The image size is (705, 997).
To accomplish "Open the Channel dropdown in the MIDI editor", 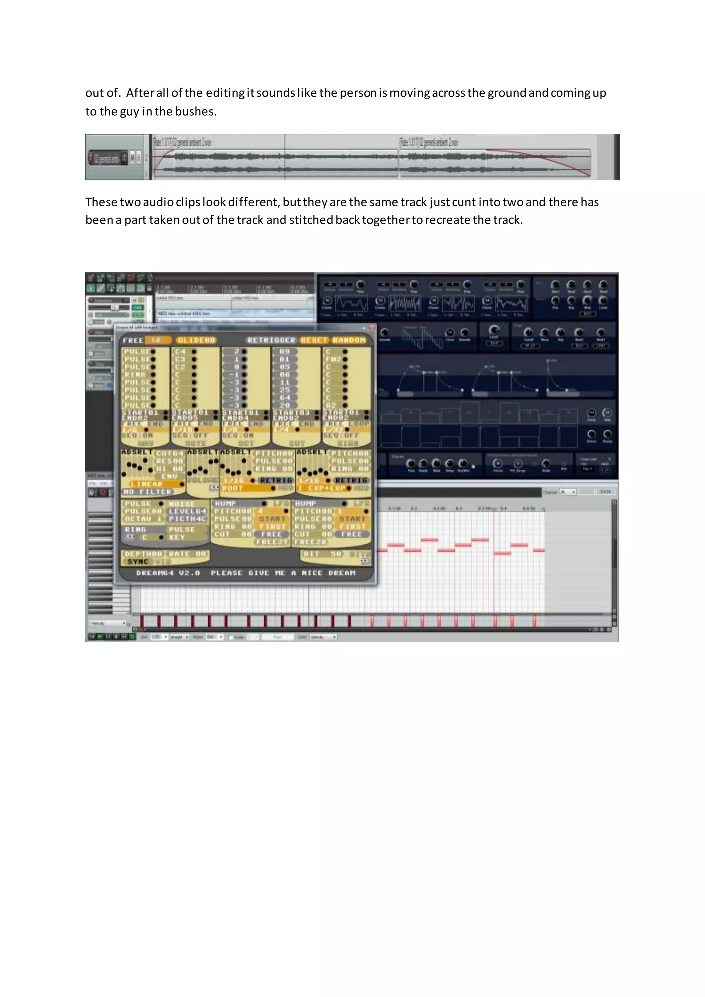I will click(x=568, y=492).
